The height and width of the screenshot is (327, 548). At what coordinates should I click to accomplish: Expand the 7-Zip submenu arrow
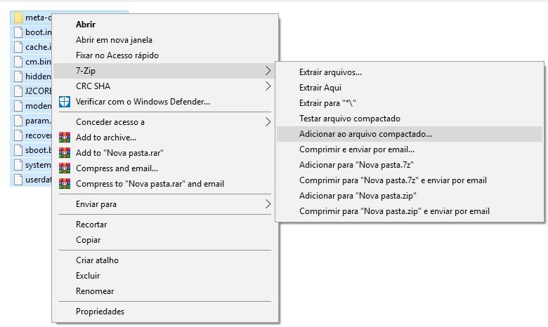[x=268, y=71]
